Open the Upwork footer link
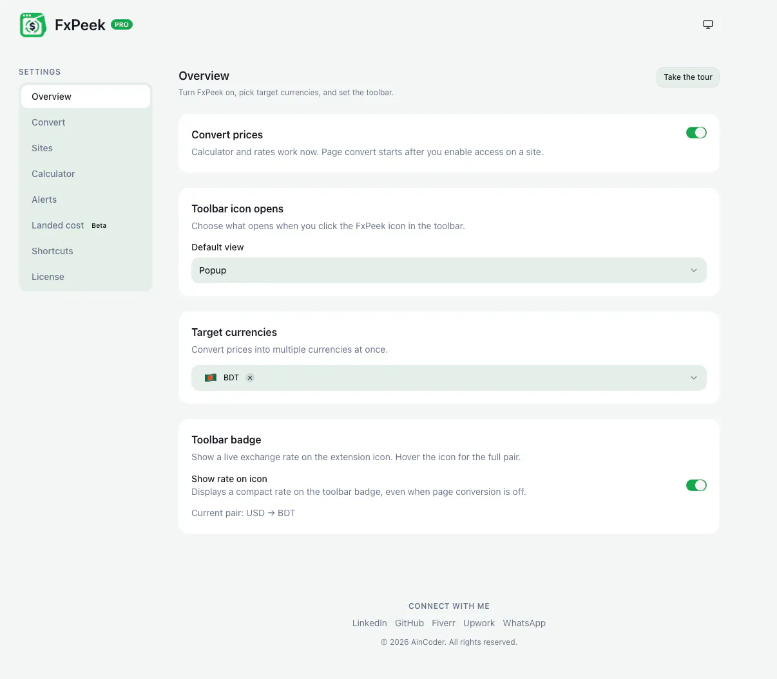Screen dimensions: 777x679 tap(479, 623)
